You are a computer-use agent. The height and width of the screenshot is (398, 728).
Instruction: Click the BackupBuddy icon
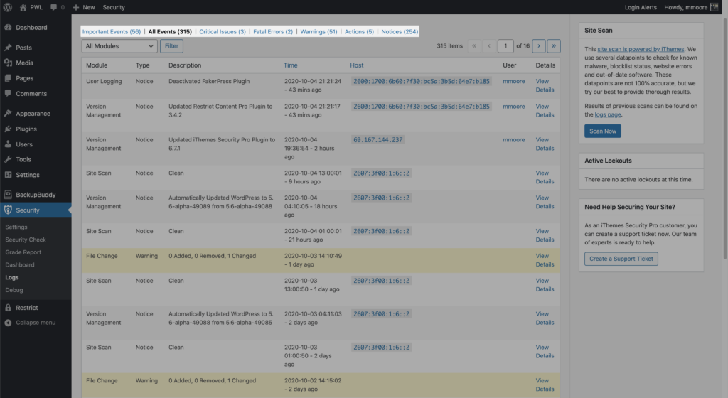pyautogui.click(x=8, y=194)
